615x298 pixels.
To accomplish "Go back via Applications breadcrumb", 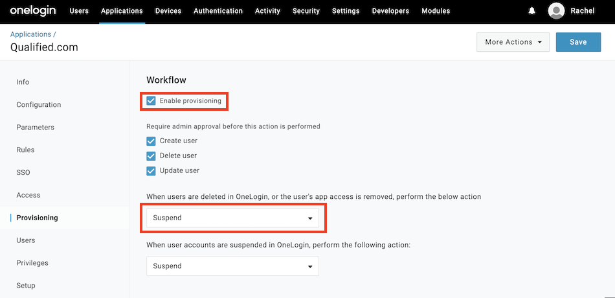I will [x=30, y=34].
